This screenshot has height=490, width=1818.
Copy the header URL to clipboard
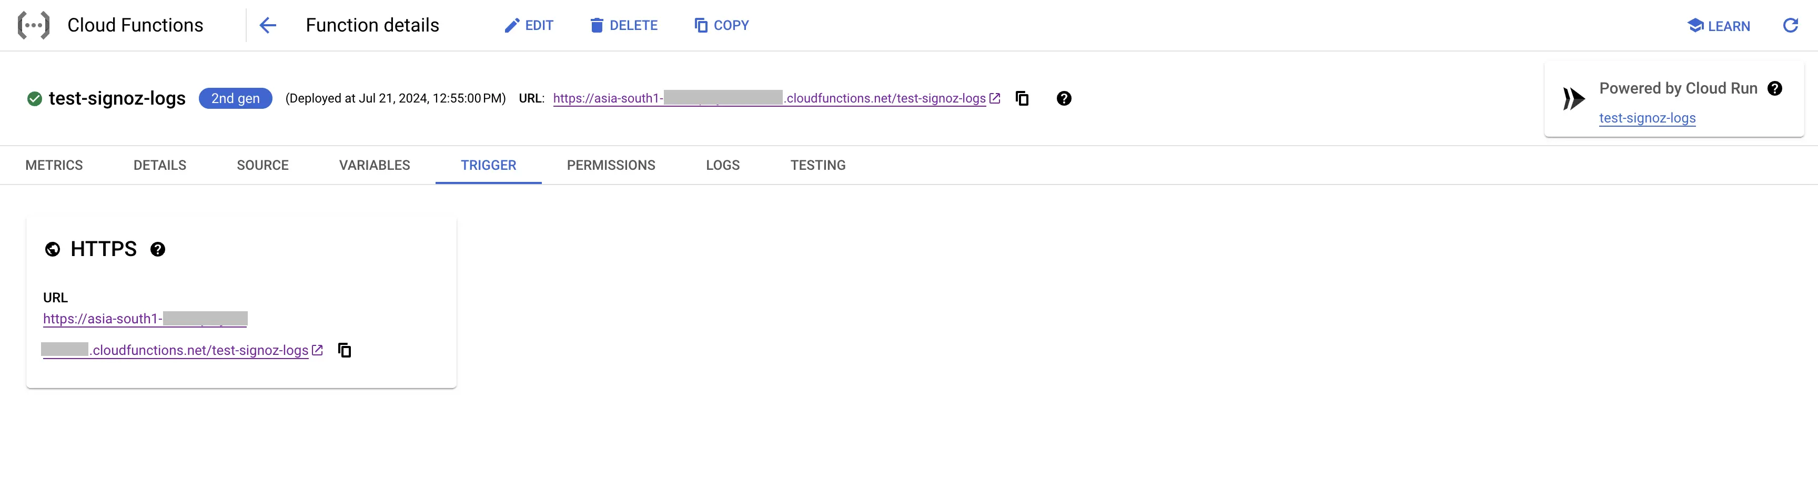click(x=1022, y=99)
